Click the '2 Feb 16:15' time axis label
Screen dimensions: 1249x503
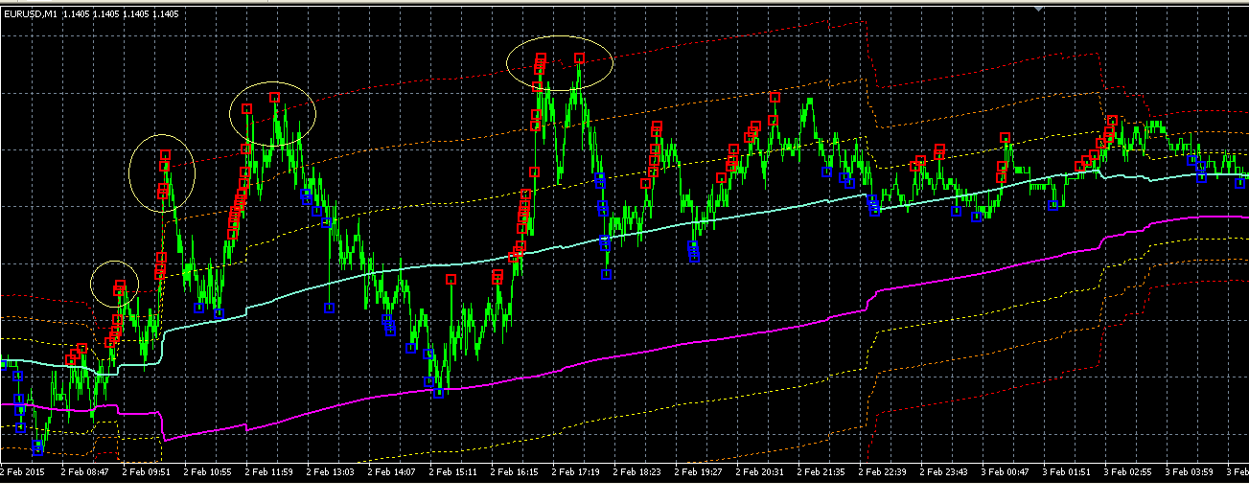[515, 471]
